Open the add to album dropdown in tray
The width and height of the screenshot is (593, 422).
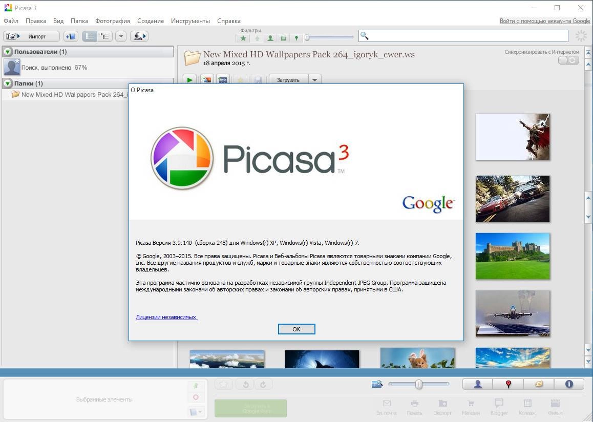[x=196, y=411]
